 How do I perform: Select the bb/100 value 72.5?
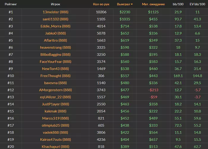point(178,126)
